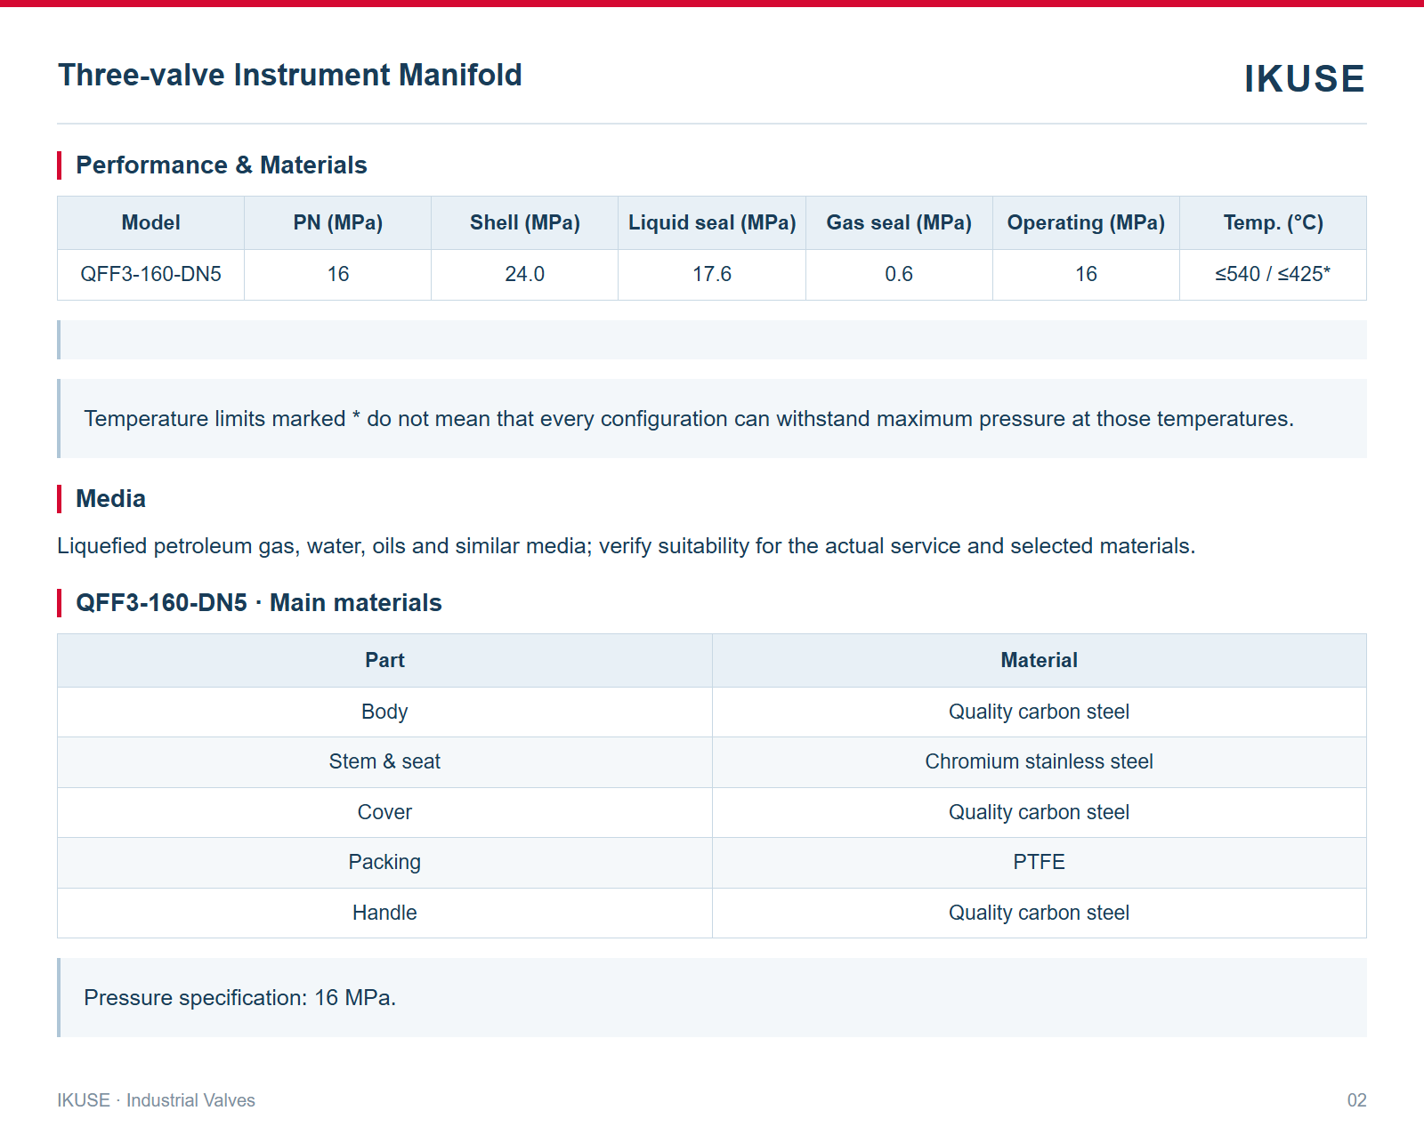Viewport: 1424px width, 1135px height.
Task: Select the 'Three-valve Instrument Manifold' title
Action: click(290, 75)
